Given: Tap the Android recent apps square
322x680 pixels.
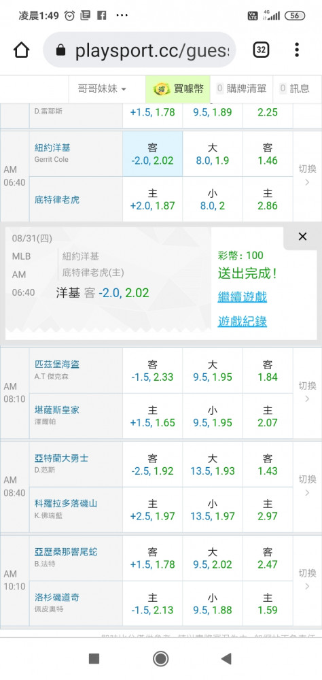Looking at the screenshot, I should click(x=94, y=659).
